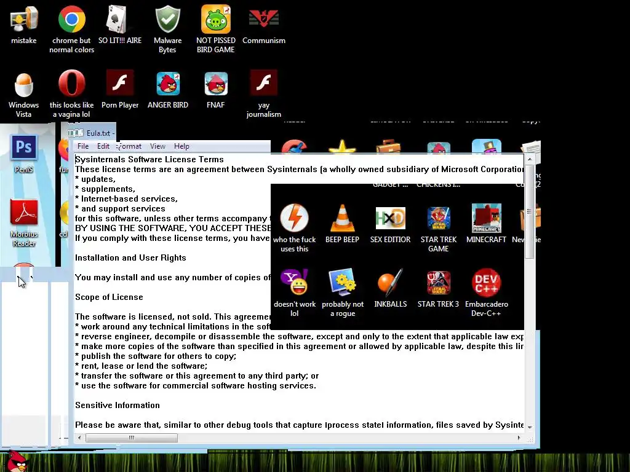Click the horizontal scrollbar thumb in Notepad

[132, 438]
